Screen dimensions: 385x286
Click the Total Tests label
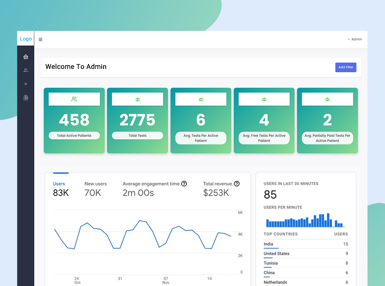click(x=137, y=136)
